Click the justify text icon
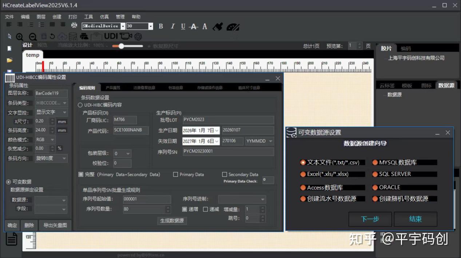Viewport: 461px width, 258px height. pyautogui.click(x=52, y=25)
